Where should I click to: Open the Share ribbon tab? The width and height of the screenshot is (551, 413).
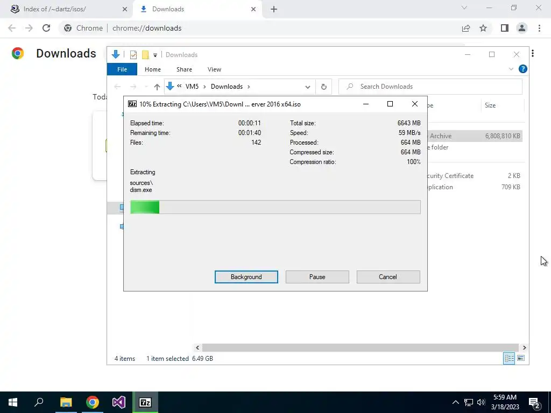(x=184, y=69)
